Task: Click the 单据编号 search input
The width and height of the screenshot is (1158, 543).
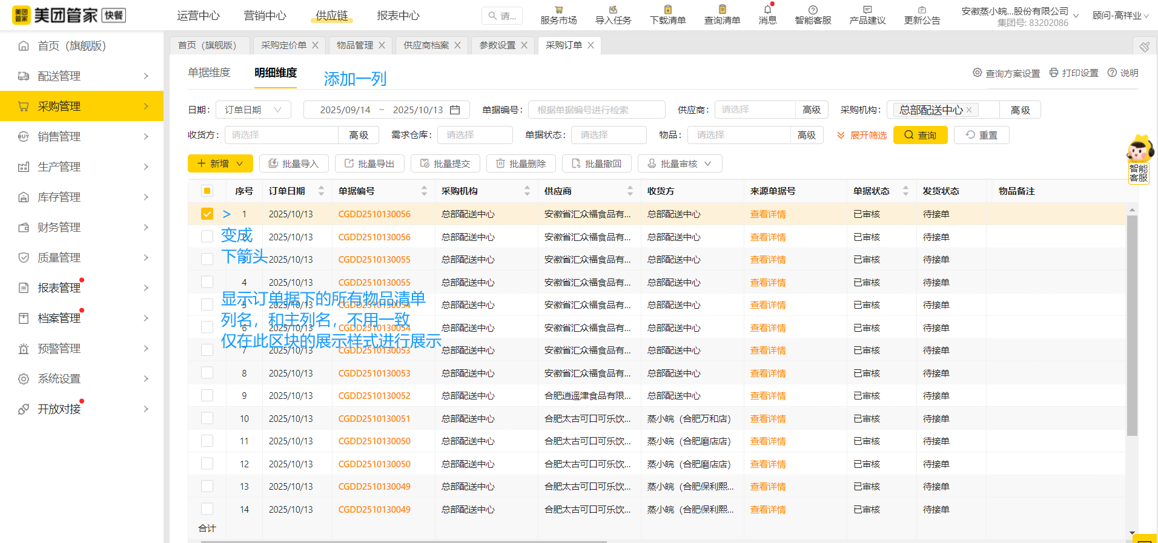Action: click(597, 110)
